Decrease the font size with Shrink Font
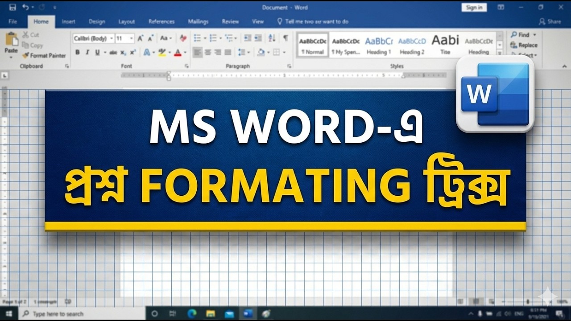This screenshot has height=321, width=571. 151,38
